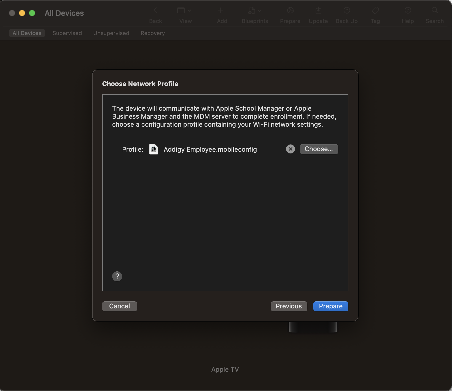The height and width of the screenshot is (391, 452).
Task: Click the Apple TV device label
Action: [x=225, y=369]
